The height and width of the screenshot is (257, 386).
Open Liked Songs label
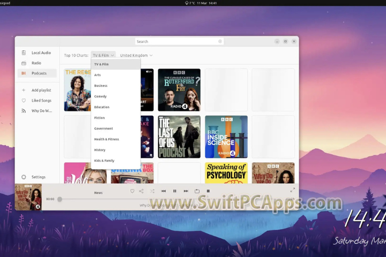[x=41, y=100]
